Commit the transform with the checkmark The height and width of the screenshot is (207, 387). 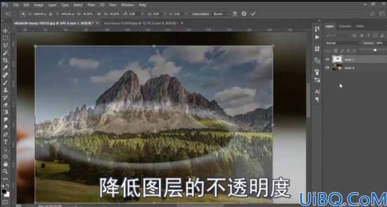253,14
